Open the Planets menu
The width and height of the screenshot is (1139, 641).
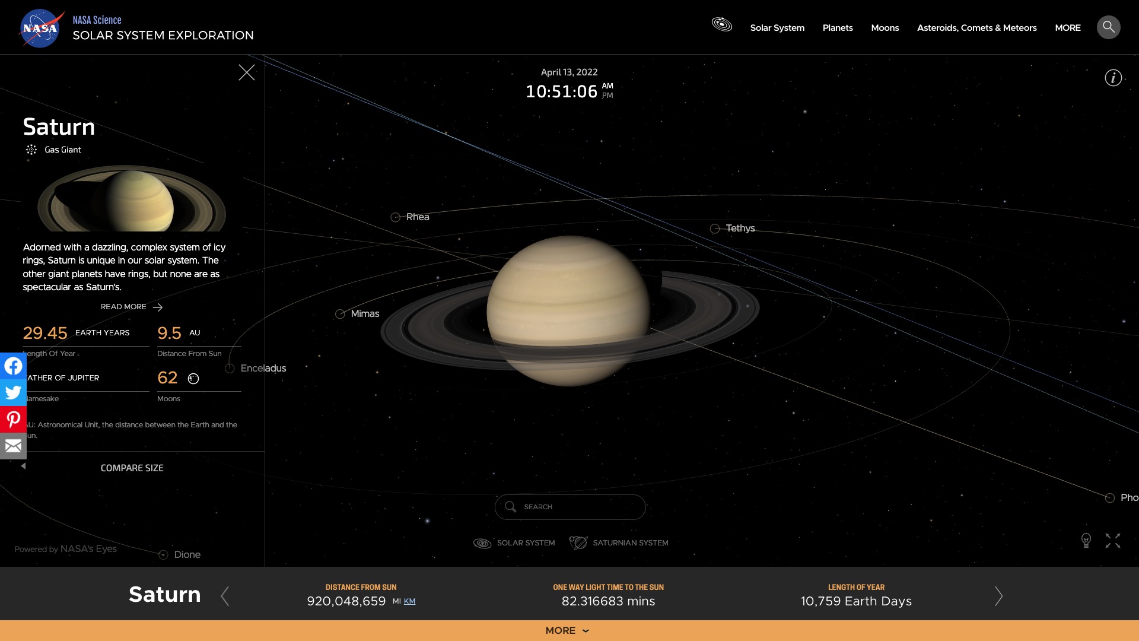838,28
